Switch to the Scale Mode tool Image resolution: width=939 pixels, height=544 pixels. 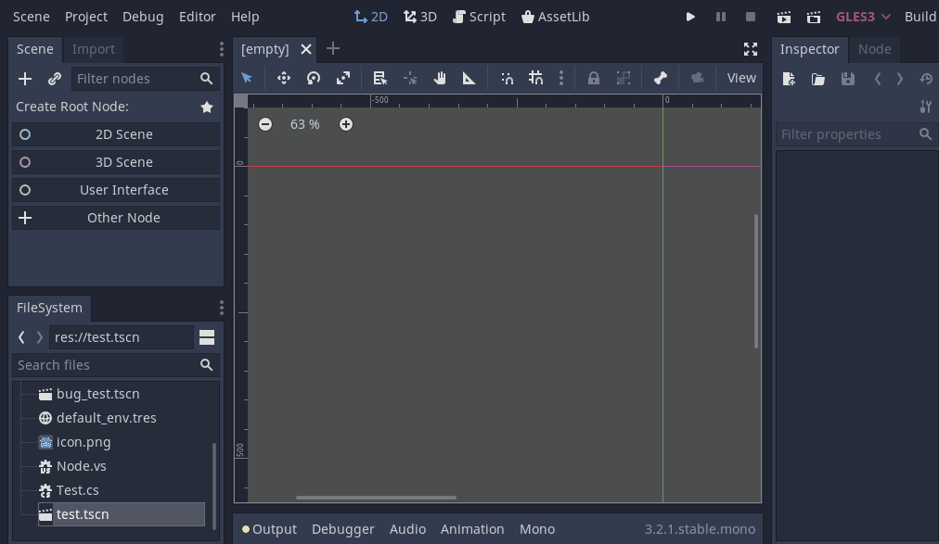[x=342, y=78]
